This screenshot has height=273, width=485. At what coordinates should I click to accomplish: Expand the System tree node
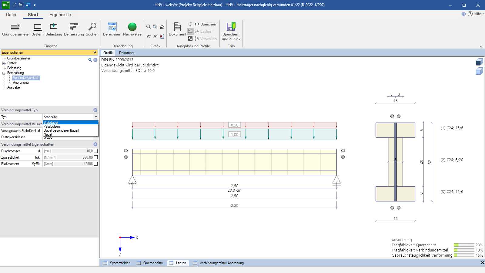pyautogui.click(x=4, y=63)
